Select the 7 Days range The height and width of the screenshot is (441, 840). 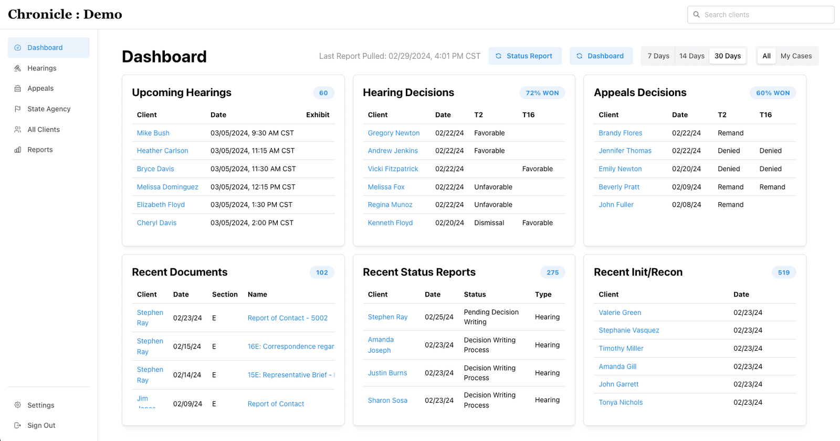tap(658, 56)
